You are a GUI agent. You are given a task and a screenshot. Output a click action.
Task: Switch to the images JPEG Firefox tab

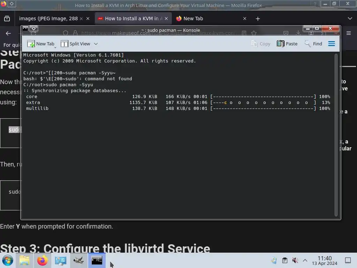(x=48, y=18)
